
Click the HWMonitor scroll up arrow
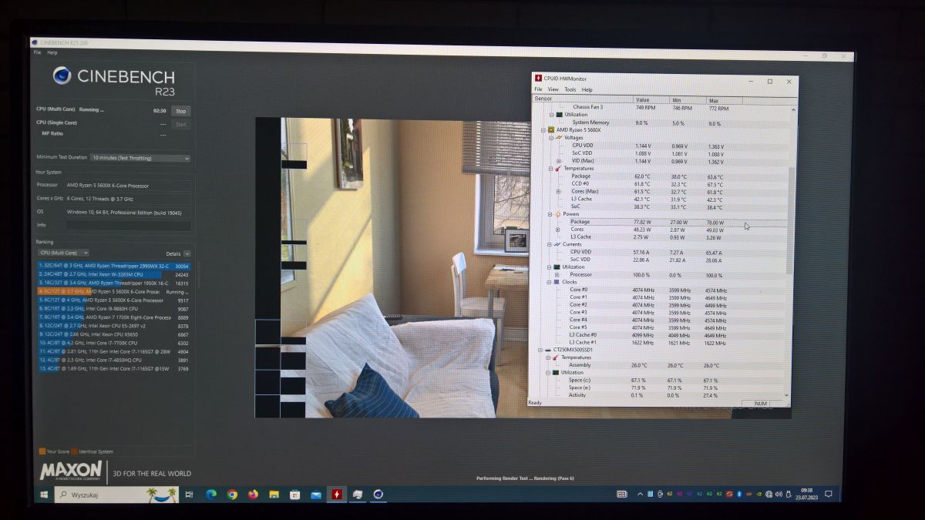tap(793, 109)
